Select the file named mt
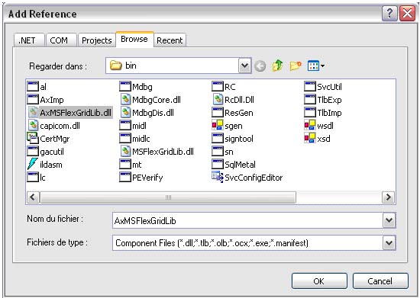The height and width of the screenshot is (298, 420). click(x=131, y=165)
